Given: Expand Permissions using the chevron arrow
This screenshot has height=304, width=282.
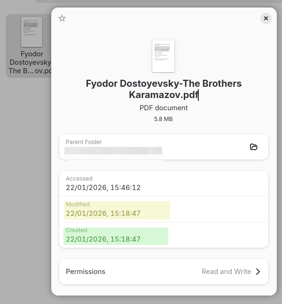Looking at the screenshot, I should (258, 272).
